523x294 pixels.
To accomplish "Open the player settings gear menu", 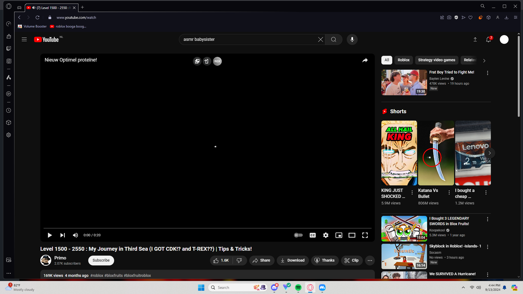I will point(326,235).
